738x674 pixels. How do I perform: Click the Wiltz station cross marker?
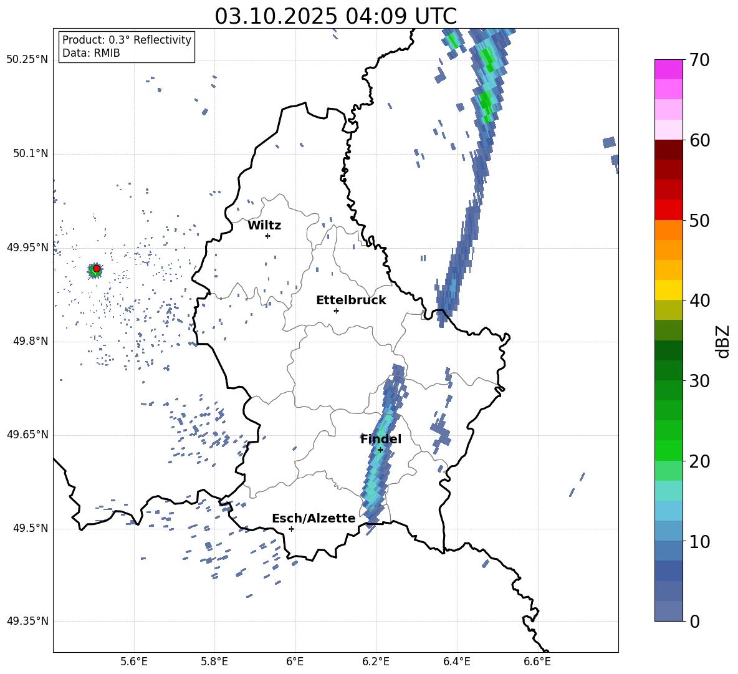tap(268, 236)
